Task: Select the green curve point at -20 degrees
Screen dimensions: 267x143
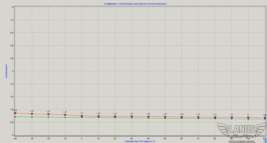Action: click(48, 117)
